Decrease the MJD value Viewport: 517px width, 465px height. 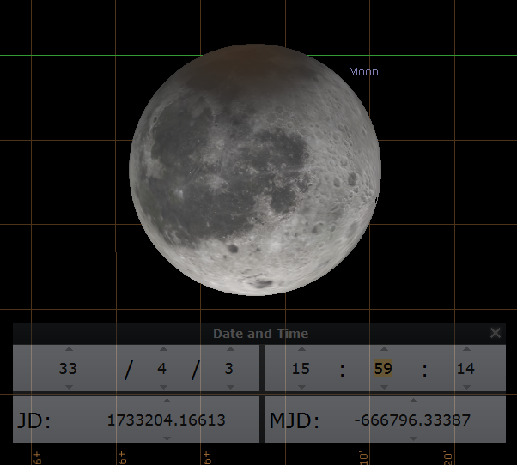[x=413, y=438]
